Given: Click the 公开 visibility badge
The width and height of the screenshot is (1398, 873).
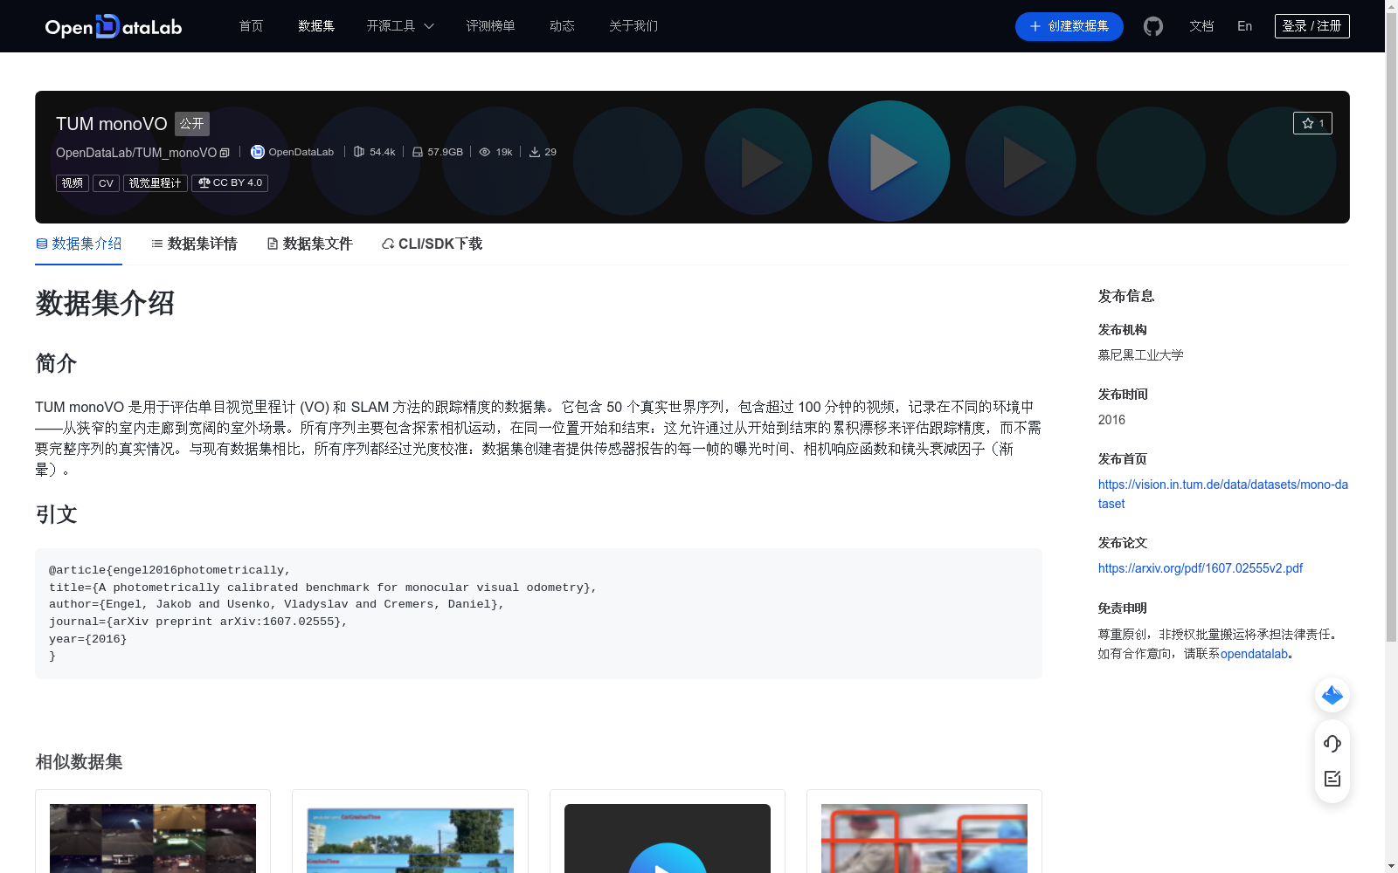Looking at the screenshot, I should coord(192,124).
